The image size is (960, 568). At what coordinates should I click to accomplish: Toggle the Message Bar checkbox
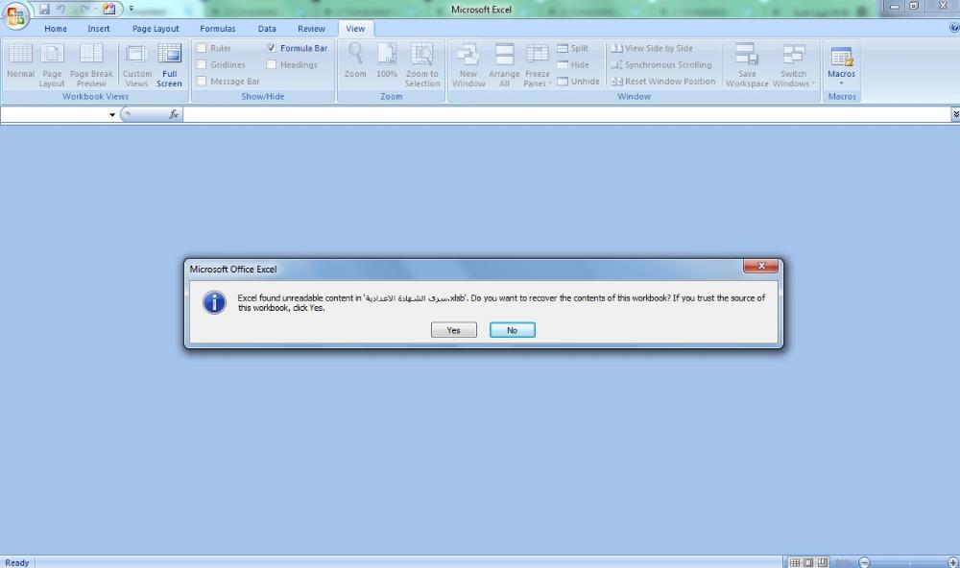tap(202, 81)
